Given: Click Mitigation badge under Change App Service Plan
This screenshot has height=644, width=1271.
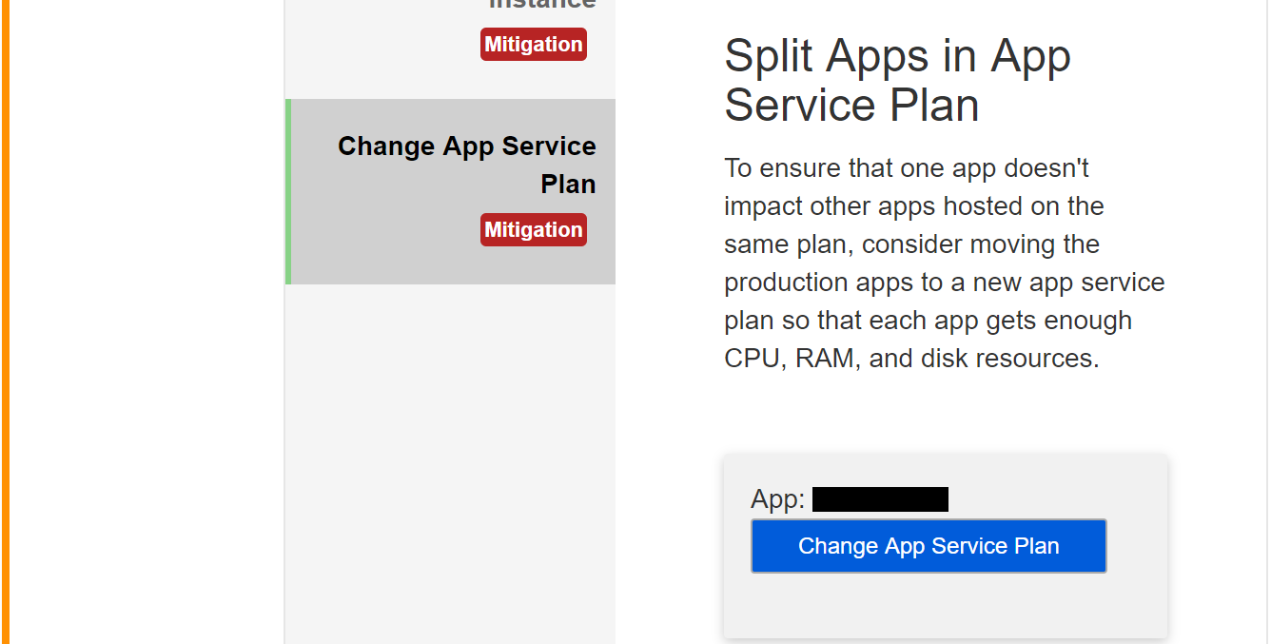Looking at the screenshot, I should 533,230.
